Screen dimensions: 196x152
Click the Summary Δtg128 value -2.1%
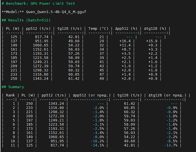[172, 133]
